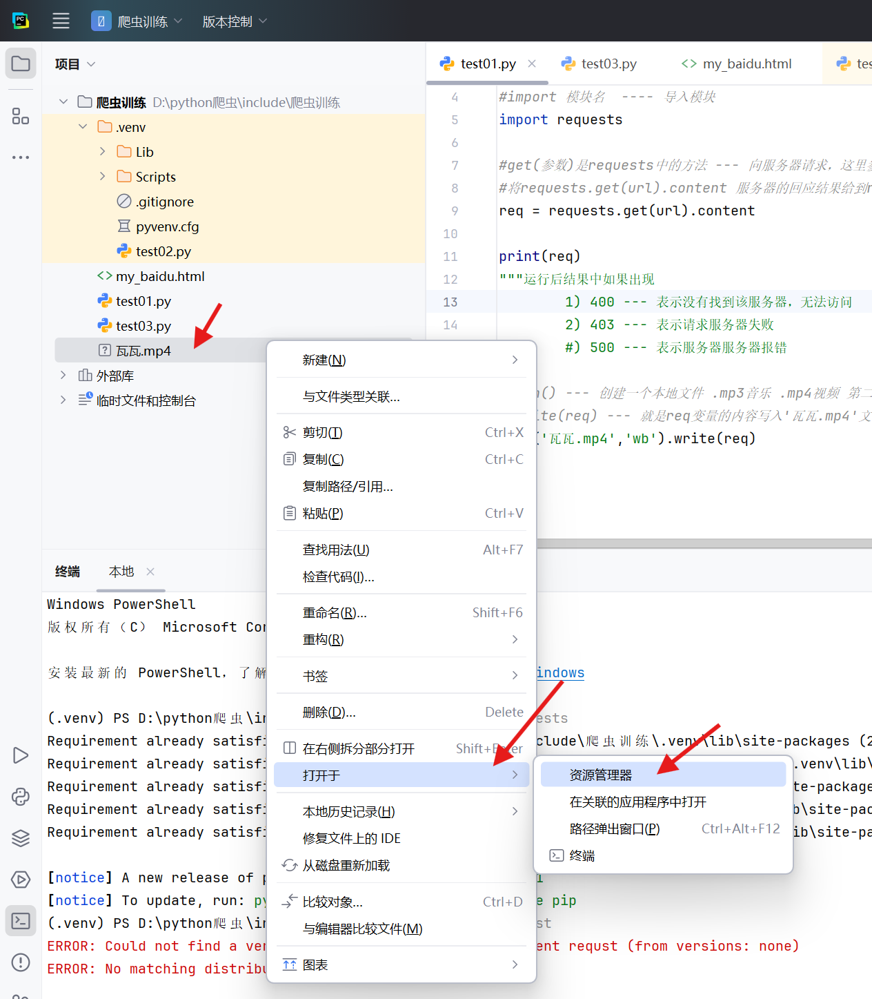Image resolution: width=872 pixels, height=999 pixels.
Task: Choose 与编辑器比较文件 menu item
Action: point(402,929)
